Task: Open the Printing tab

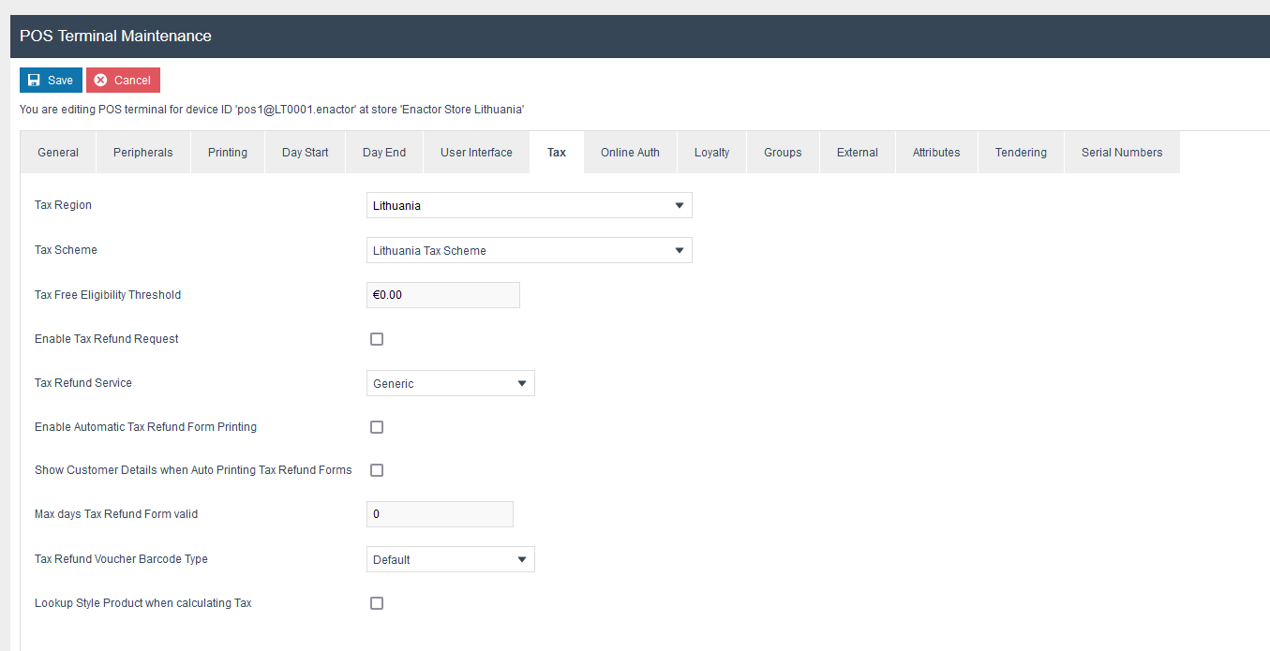Action: (228, 153)
